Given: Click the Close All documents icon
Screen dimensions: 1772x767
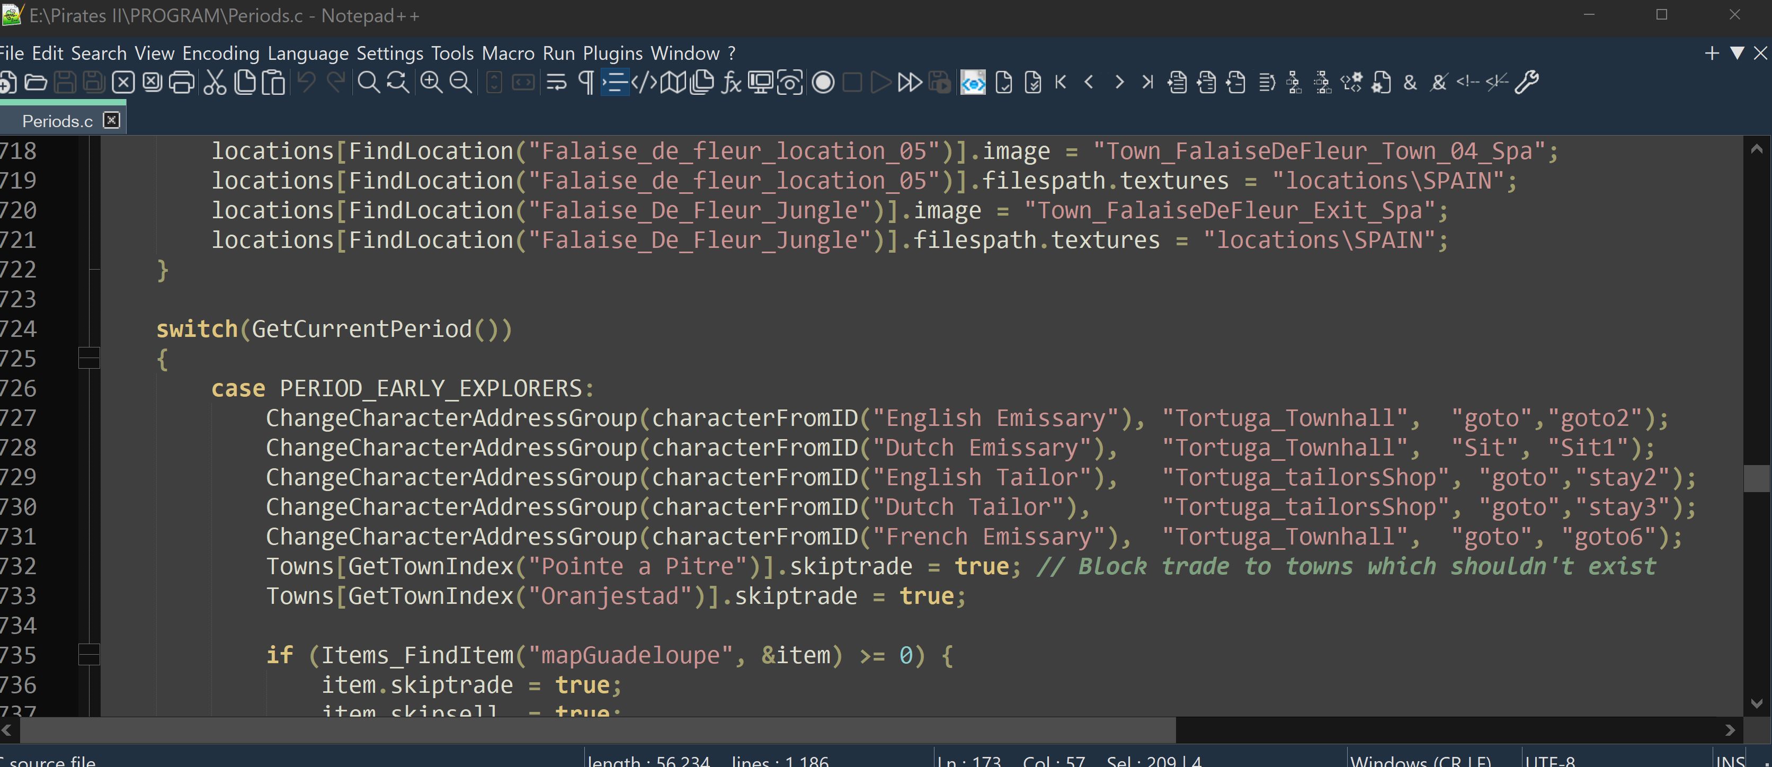Looking at the screenshot, I should pos(152,83).
